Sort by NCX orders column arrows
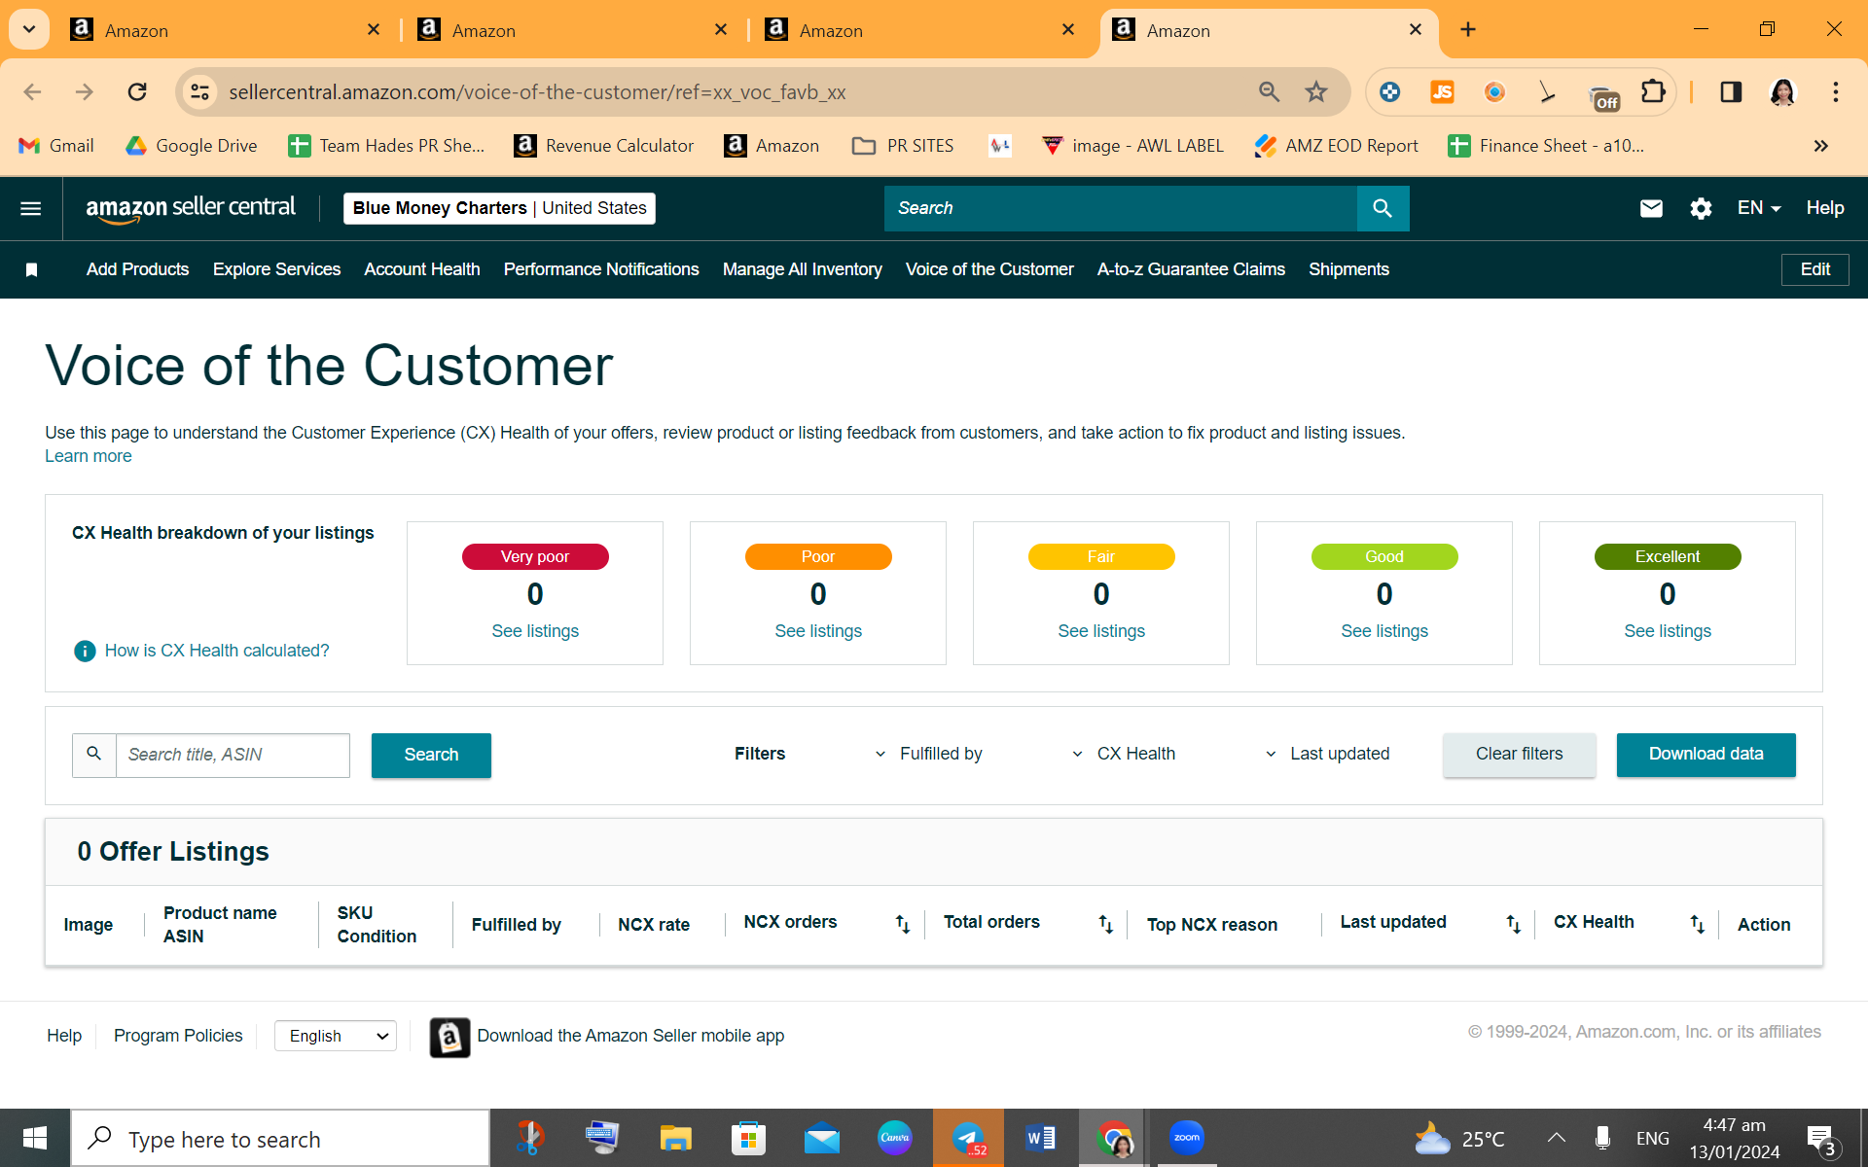1868x1167 pixels. (903, 924)
